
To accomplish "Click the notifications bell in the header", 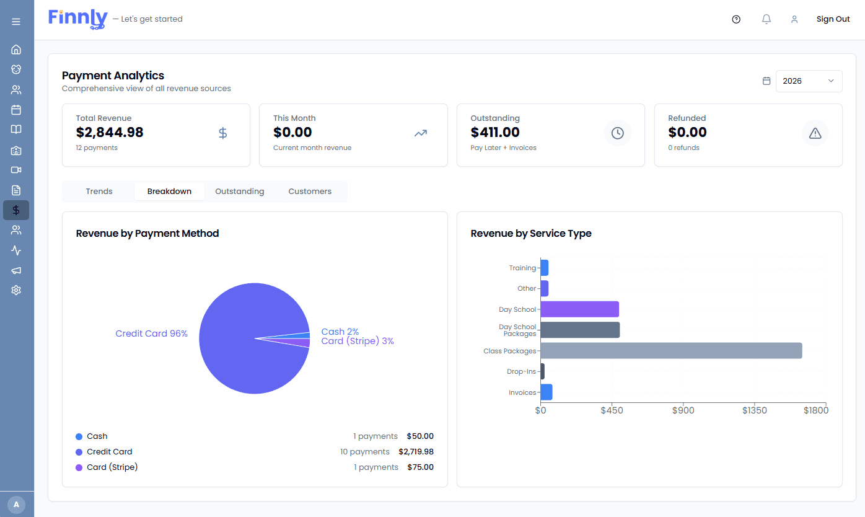I will click(x=766, y=19).
